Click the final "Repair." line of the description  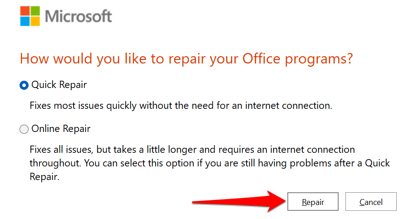pos(44,176)
